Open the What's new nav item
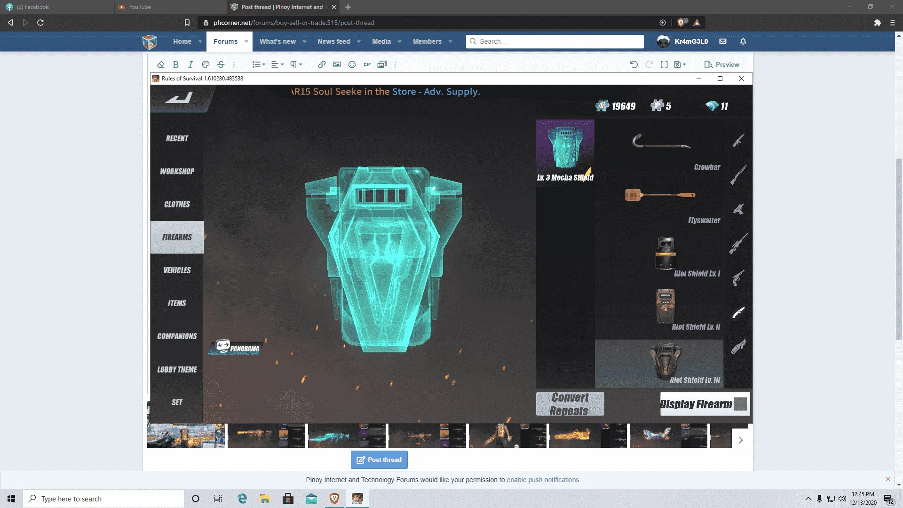This screenshot has width=903, height=508. [x=277, y=41]
